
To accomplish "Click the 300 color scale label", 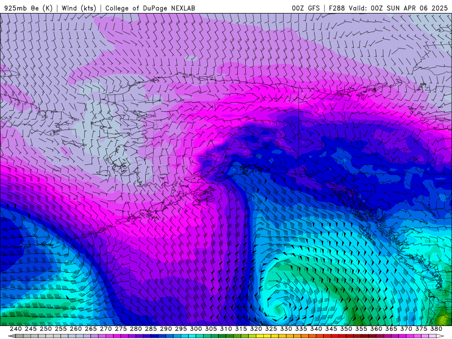I will [x=195, y=329].
